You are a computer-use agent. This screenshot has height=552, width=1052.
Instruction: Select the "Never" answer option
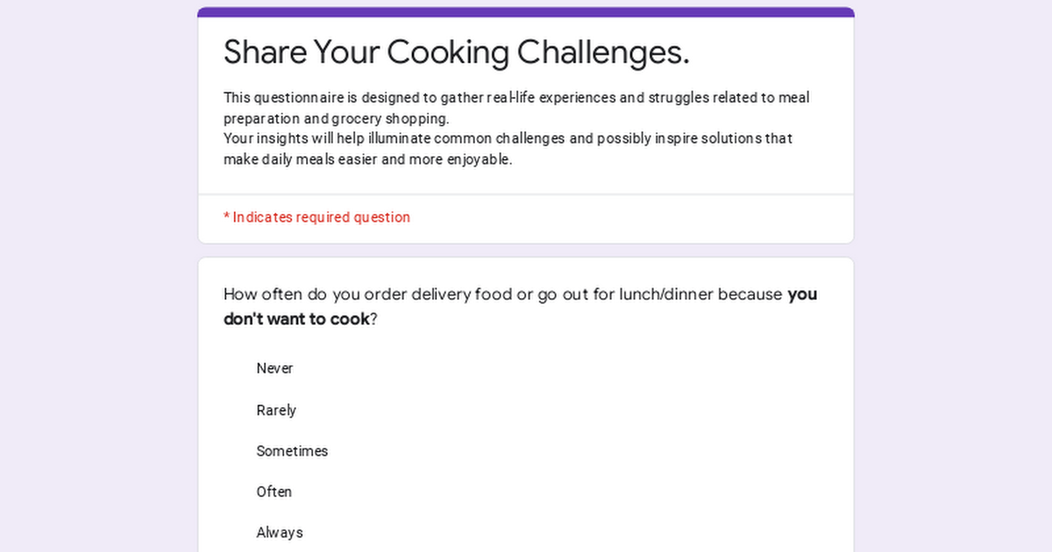[274, 369]
